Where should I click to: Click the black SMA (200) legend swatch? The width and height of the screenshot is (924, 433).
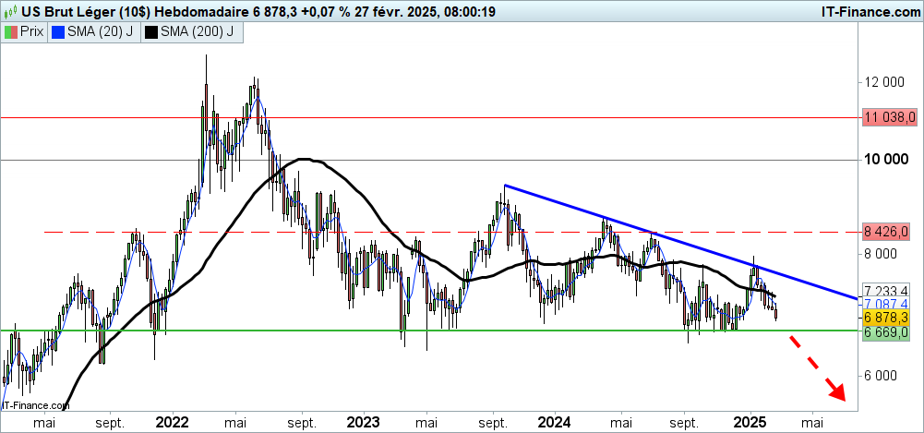152,31
